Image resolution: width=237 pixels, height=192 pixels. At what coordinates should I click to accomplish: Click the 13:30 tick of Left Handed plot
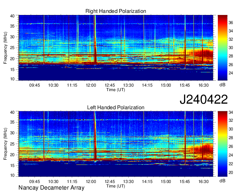[129, 182]
